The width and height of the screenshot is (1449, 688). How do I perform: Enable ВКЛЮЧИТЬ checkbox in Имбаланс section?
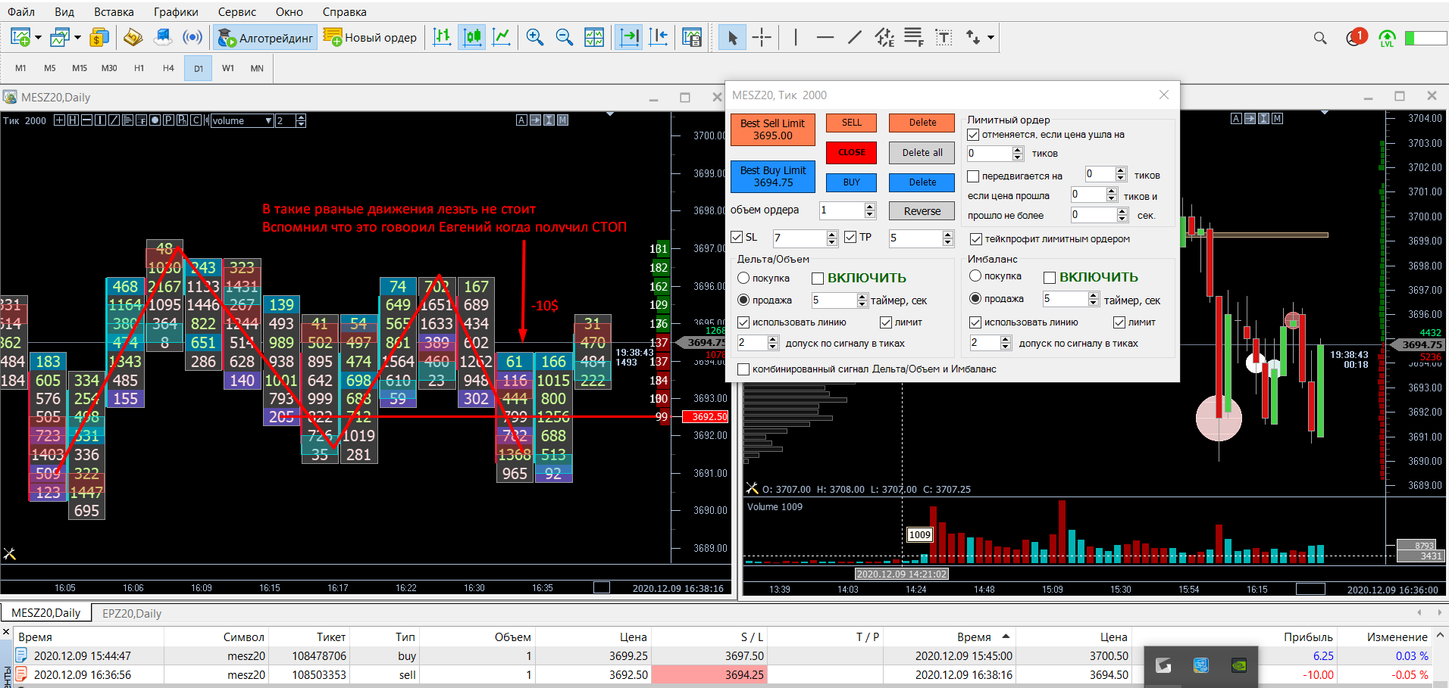[x=1050, y=278]
